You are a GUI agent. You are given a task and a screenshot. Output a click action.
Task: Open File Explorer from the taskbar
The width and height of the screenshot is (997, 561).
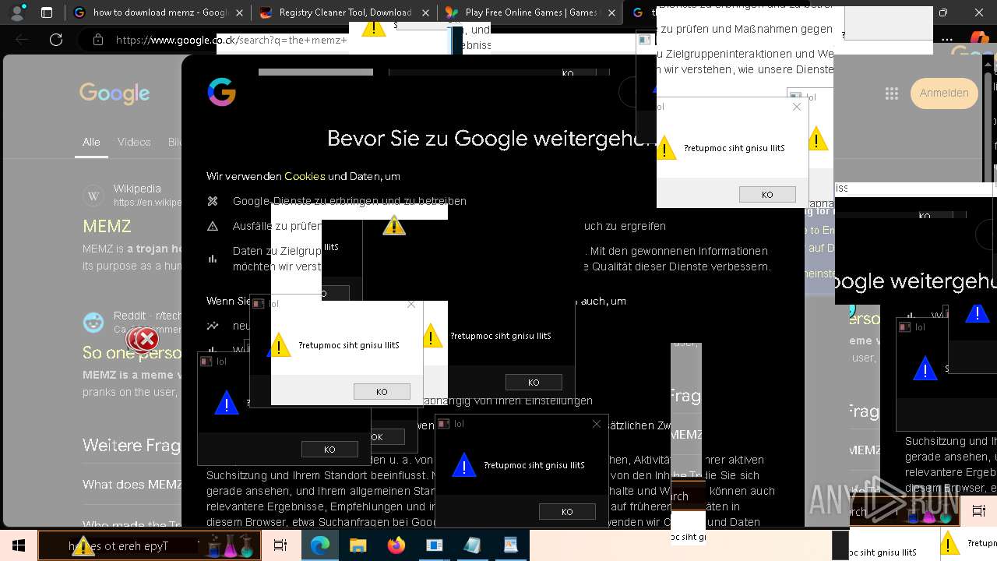[x=358, y=545]
